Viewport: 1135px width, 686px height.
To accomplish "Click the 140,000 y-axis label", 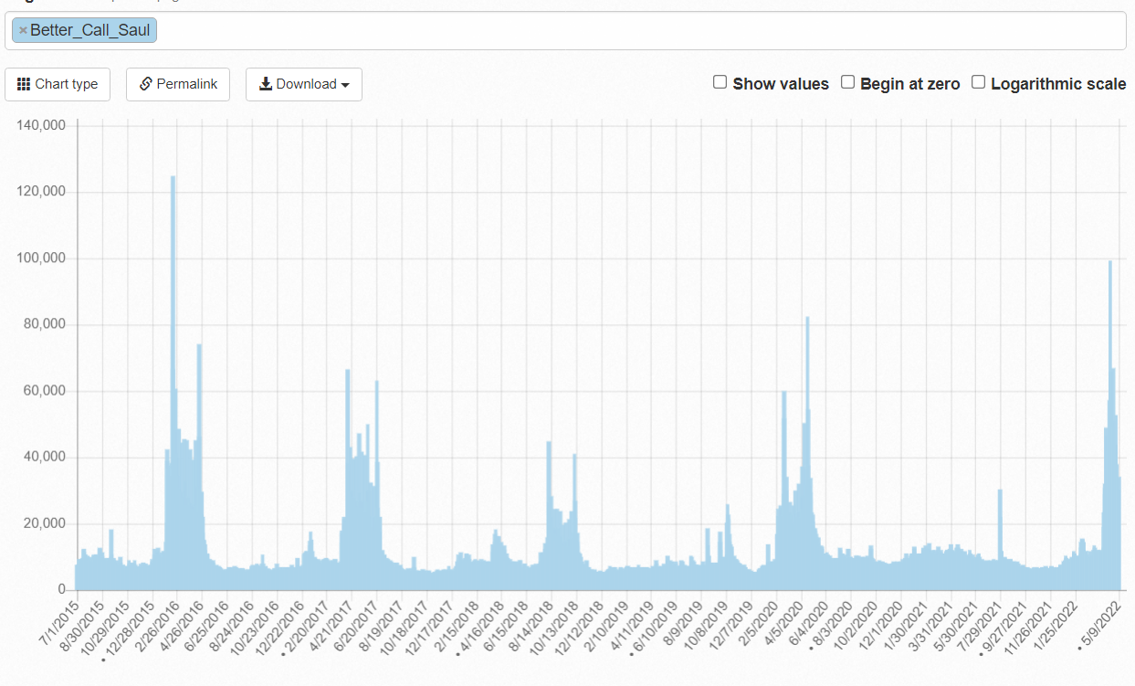I will click(42, 125).
